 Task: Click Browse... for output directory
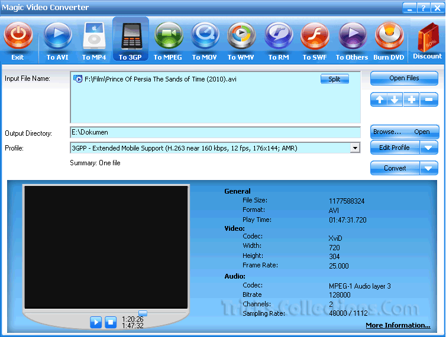click(x=387, y=132)
